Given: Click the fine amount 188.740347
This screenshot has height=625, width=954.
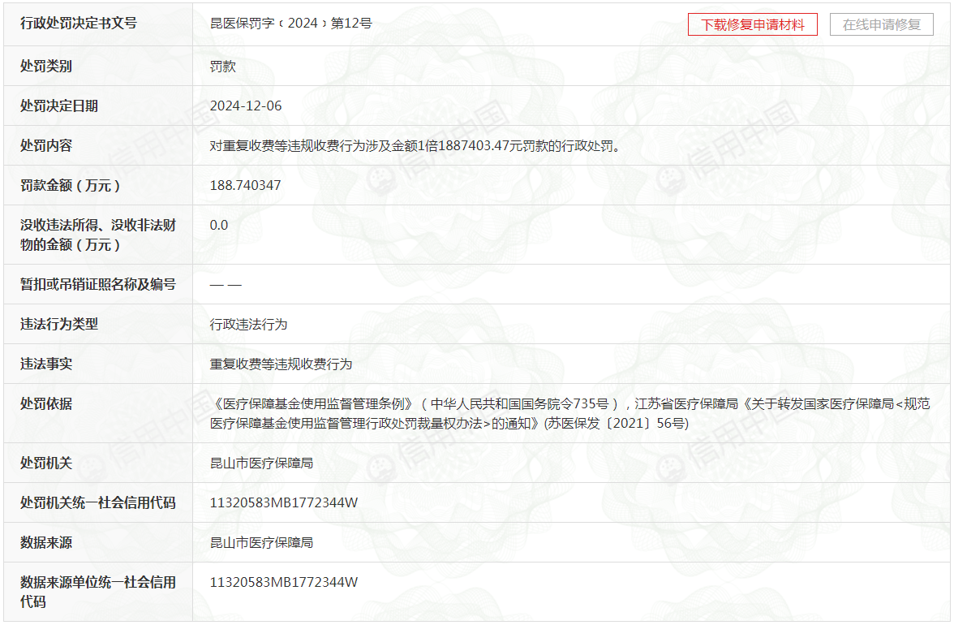Looking at the screenshot, I should tap(245, 186).
